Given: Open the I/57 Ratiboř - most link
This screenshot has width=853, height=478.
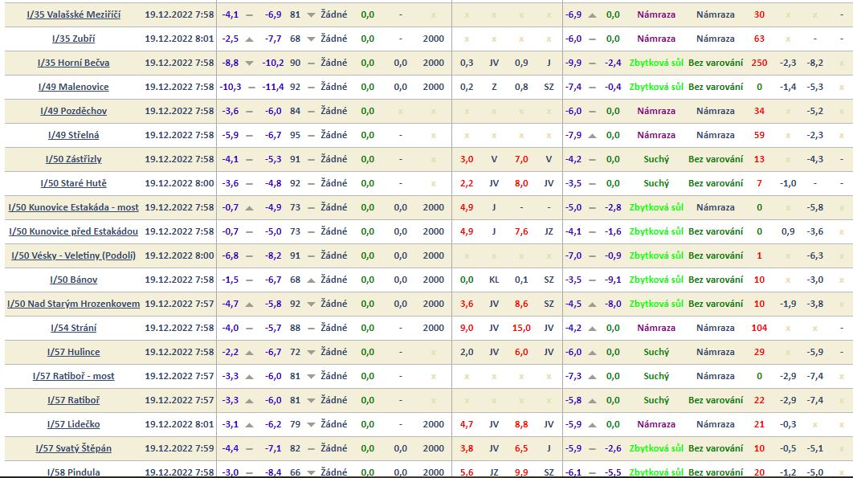Looking at the screenshot, I should click(73, 376).
